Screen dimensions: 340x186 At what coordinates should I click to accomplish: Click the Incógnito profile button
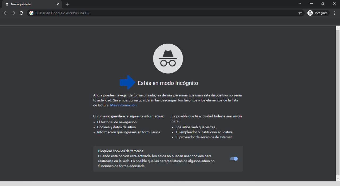point(318,13)
